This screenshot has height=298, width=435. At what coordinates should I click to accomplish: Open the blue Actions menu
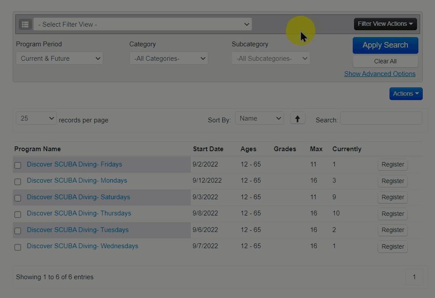(x=406, y=94)
